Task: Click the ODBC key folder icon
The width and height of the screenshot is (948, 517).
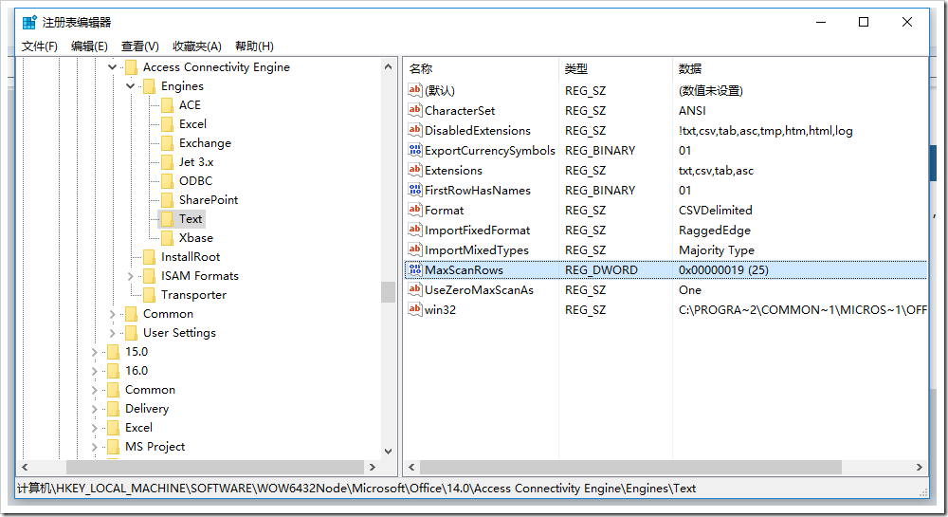Action: click(168, 181)
